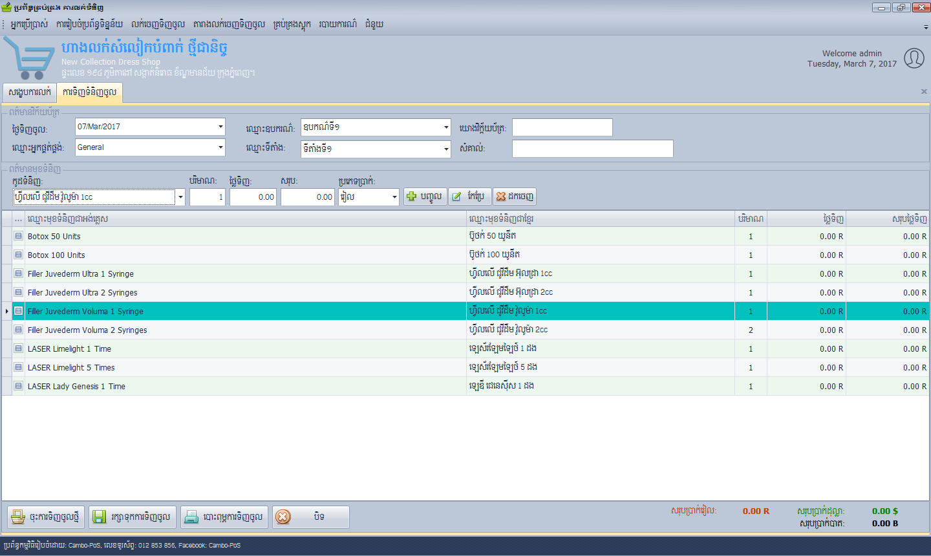Open the location dropdown showing ទីតាំងទី១

pyautogui.click(x=446, y=149)
